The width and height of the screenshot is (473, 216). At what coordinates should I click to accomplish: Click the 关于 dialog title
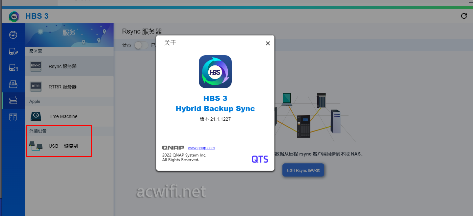coord(170,43)
